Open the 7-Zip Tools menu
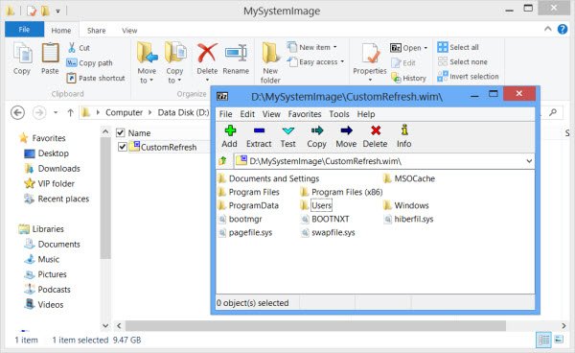Viewport: 575px width, 353px height. click(339, 114)
